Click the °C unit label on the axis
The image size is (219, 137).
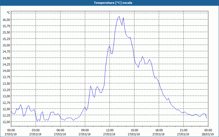tap(8, 13)
